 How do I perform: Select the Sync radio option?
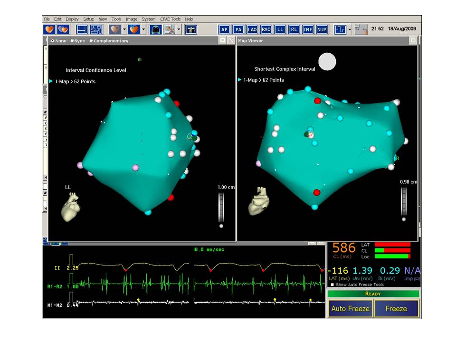coord(73,41)
